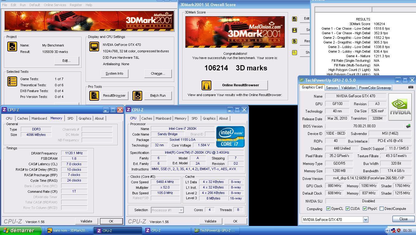Screen dimensions: 416x235
Task: Toggle the PhysX checkbox
Action: click(365, 209)
